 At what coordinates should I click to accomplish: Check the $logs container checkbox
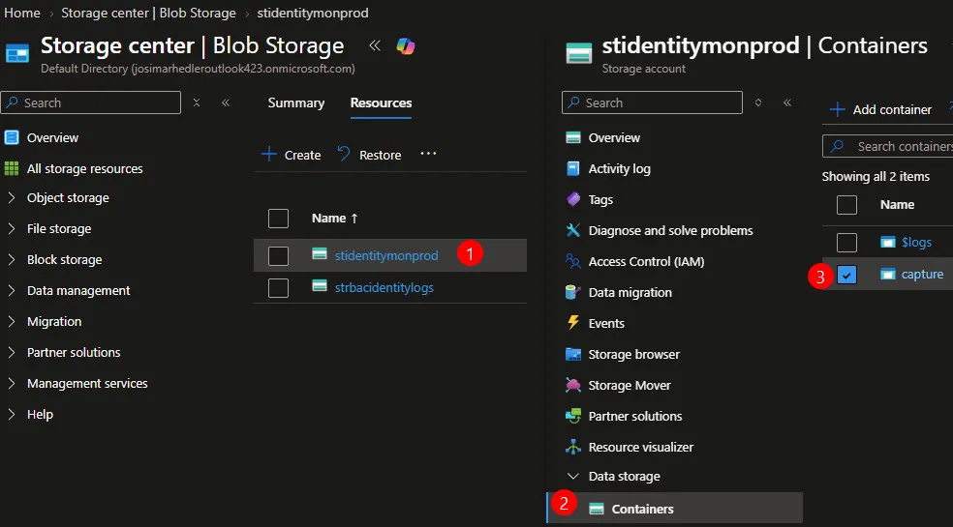click(x=846, y=243)
